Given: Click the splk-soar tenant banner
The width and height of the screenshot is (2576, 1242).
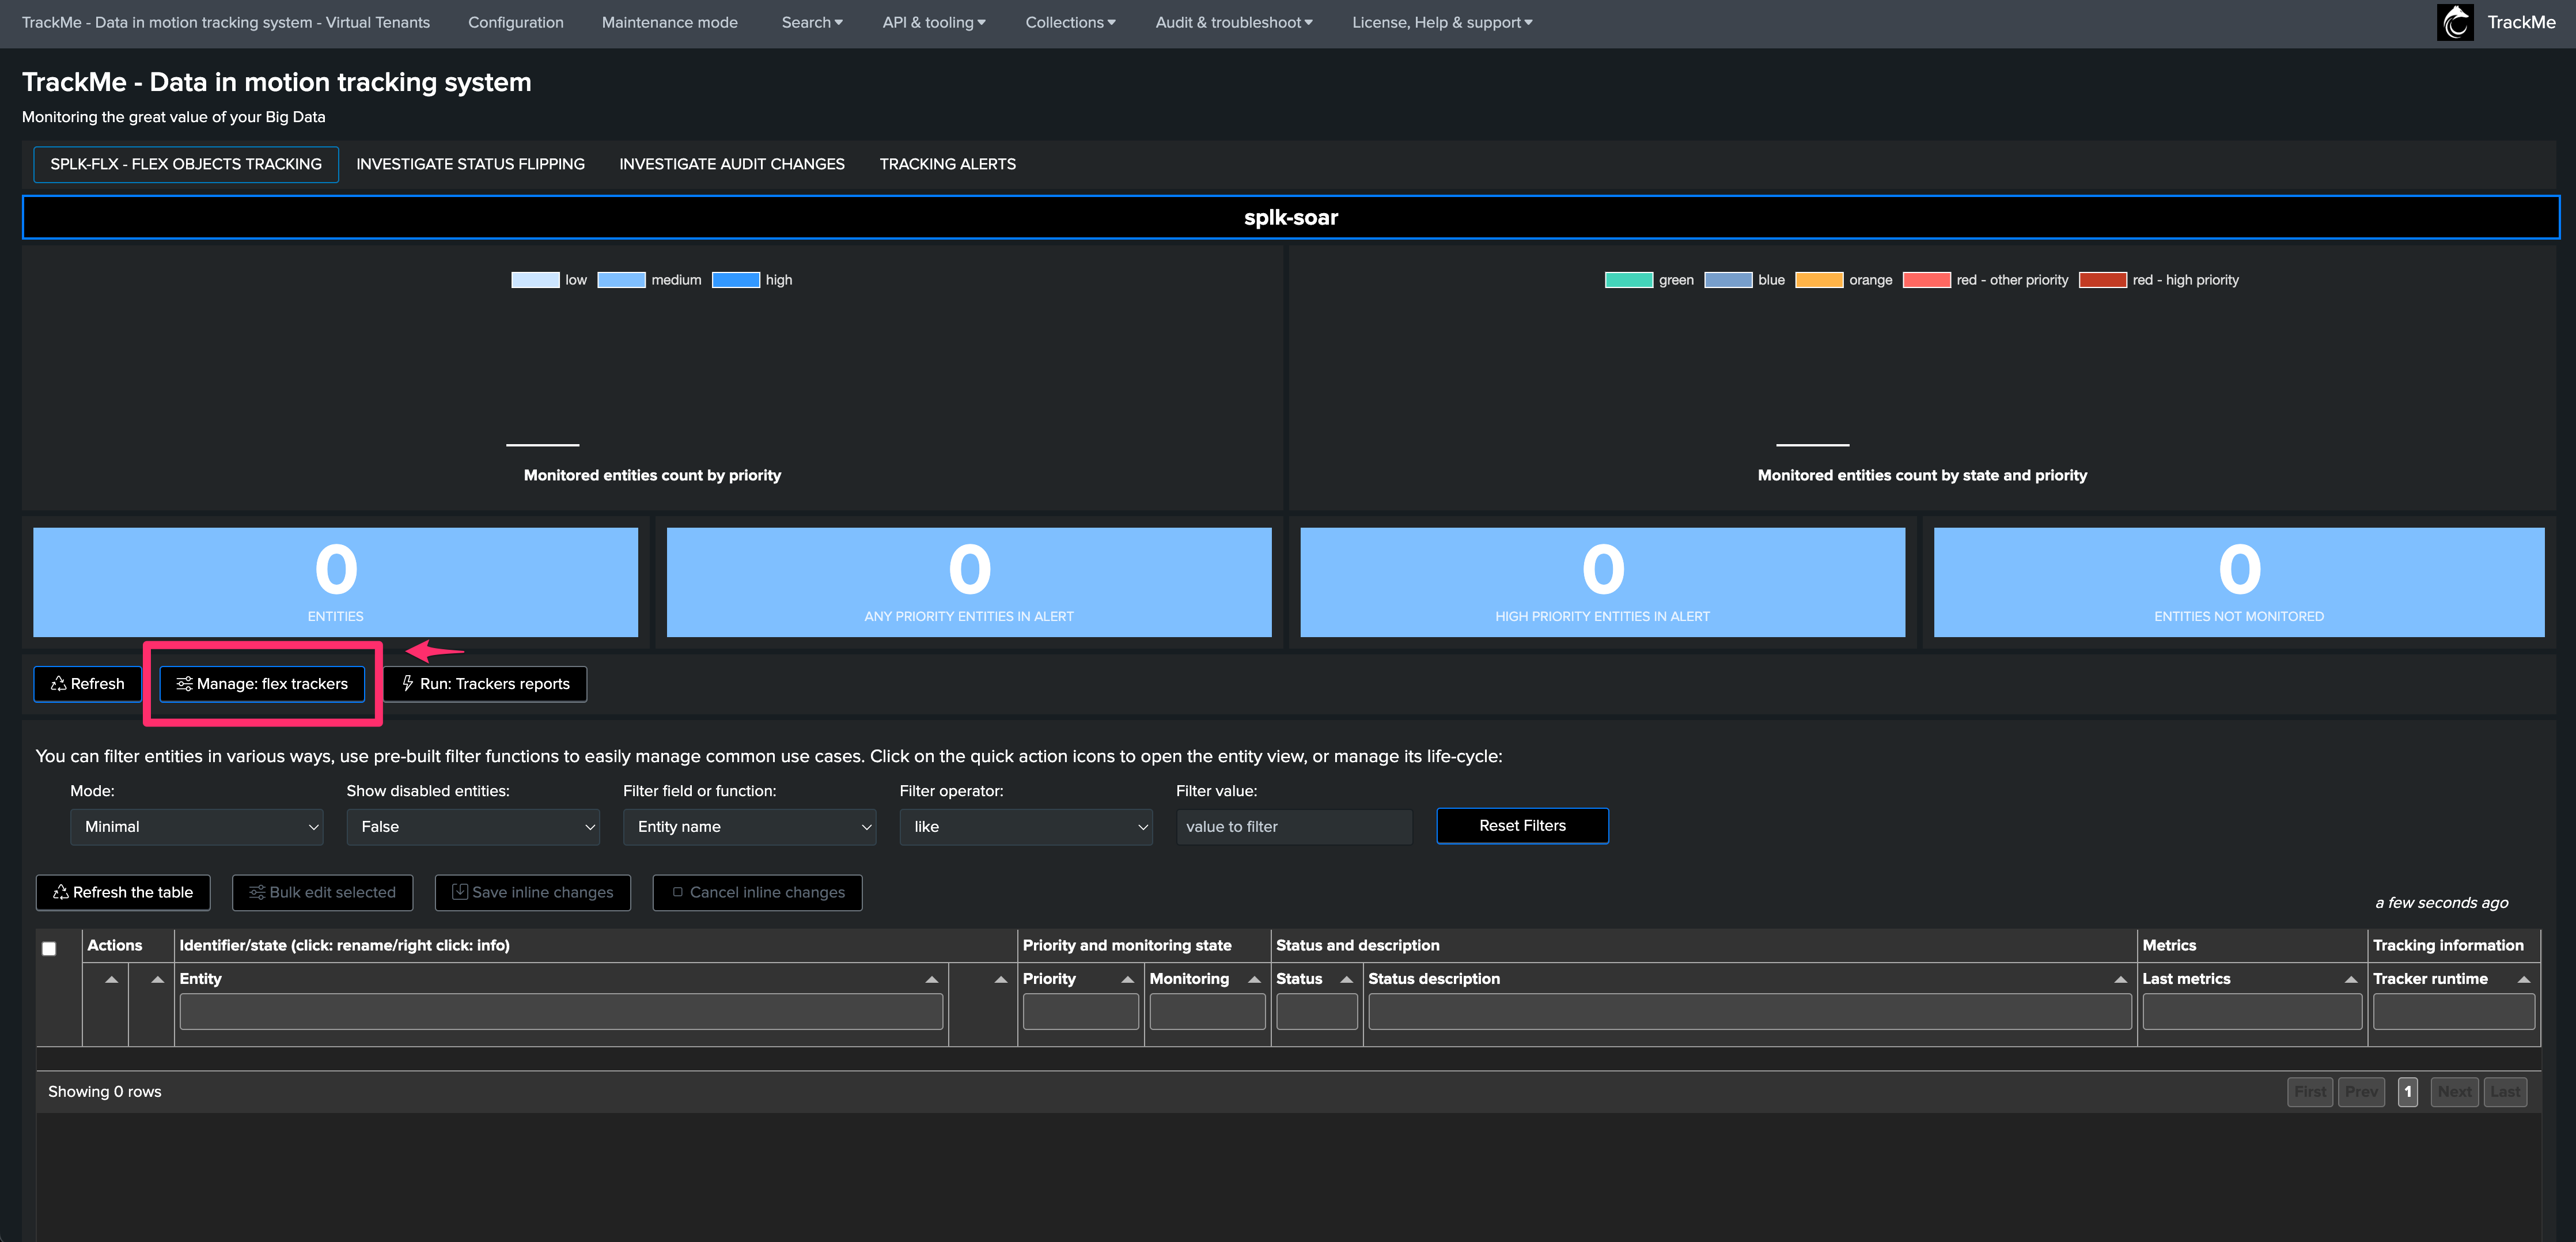Looking at the screenshot, I should click(1291, 217).
